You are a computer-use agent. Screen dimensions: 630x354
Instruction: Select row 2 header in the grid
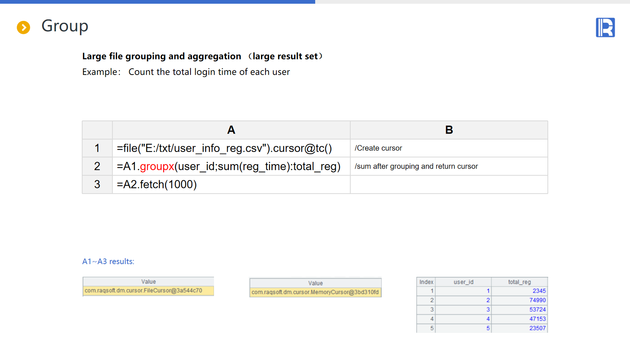(97, 166)
